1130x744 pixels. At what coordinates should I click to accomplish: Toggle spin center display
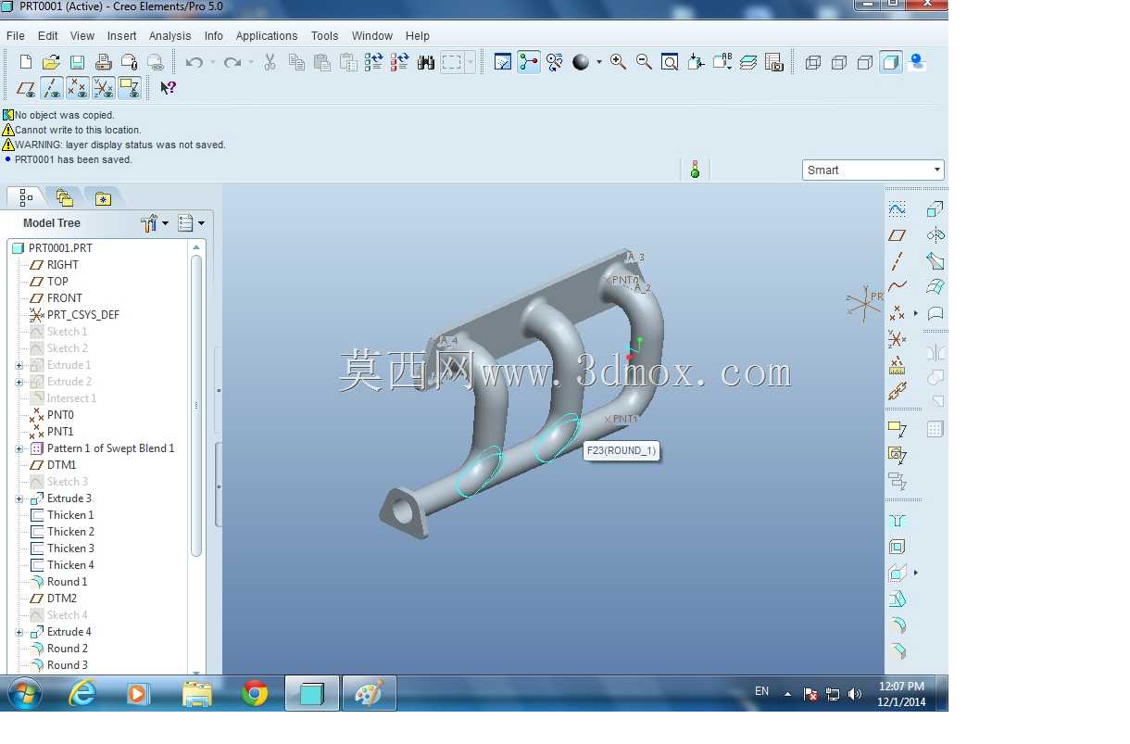pos(529,62)
